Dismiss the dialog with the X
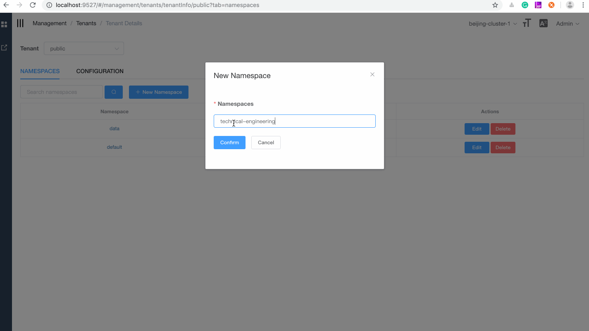Screen dimensions: 589x331 tap(372, 74)
